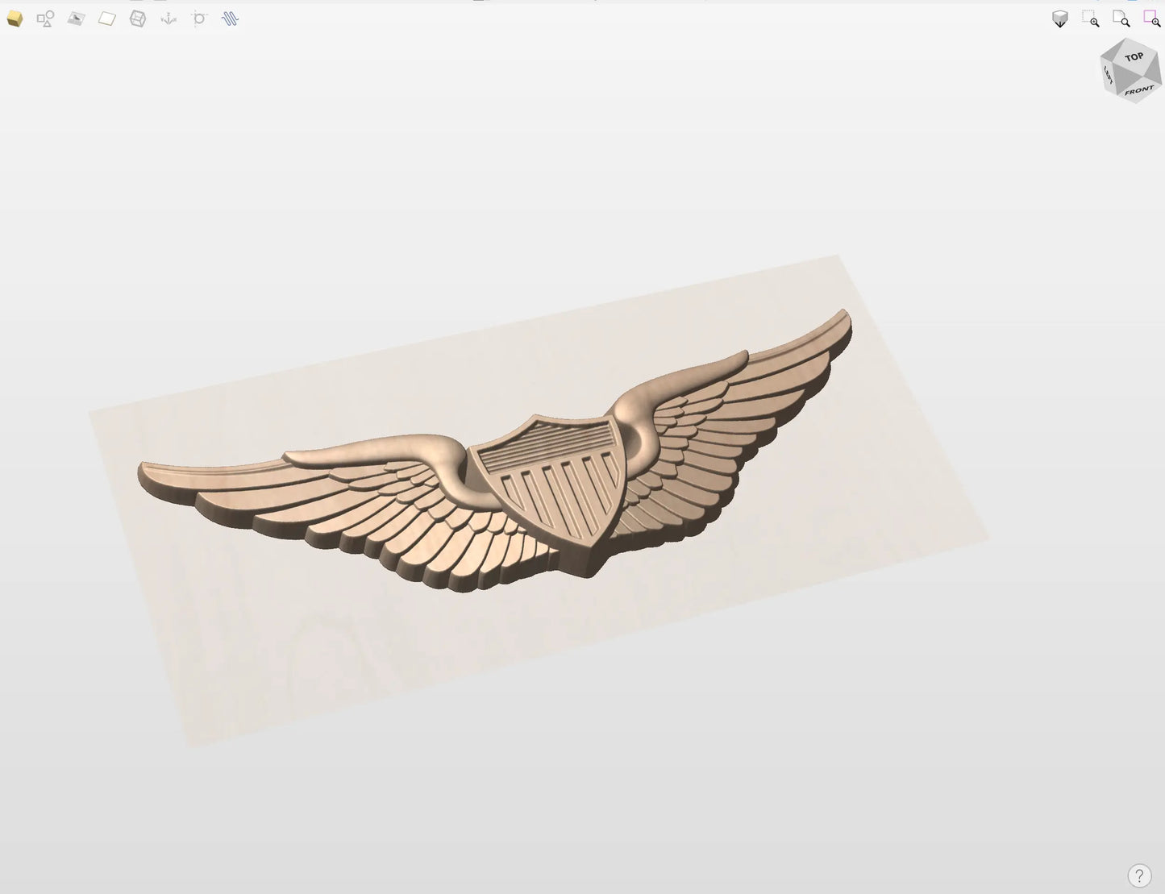Screen dimensions: 1165x894
Task: Toggle the material block display icon
Action: point(107,19)
